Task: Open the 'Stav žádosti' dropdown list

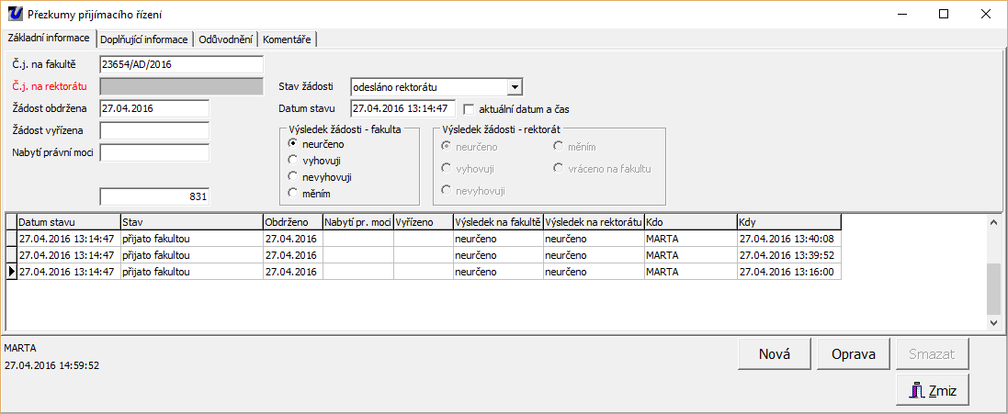Action: 515,87
